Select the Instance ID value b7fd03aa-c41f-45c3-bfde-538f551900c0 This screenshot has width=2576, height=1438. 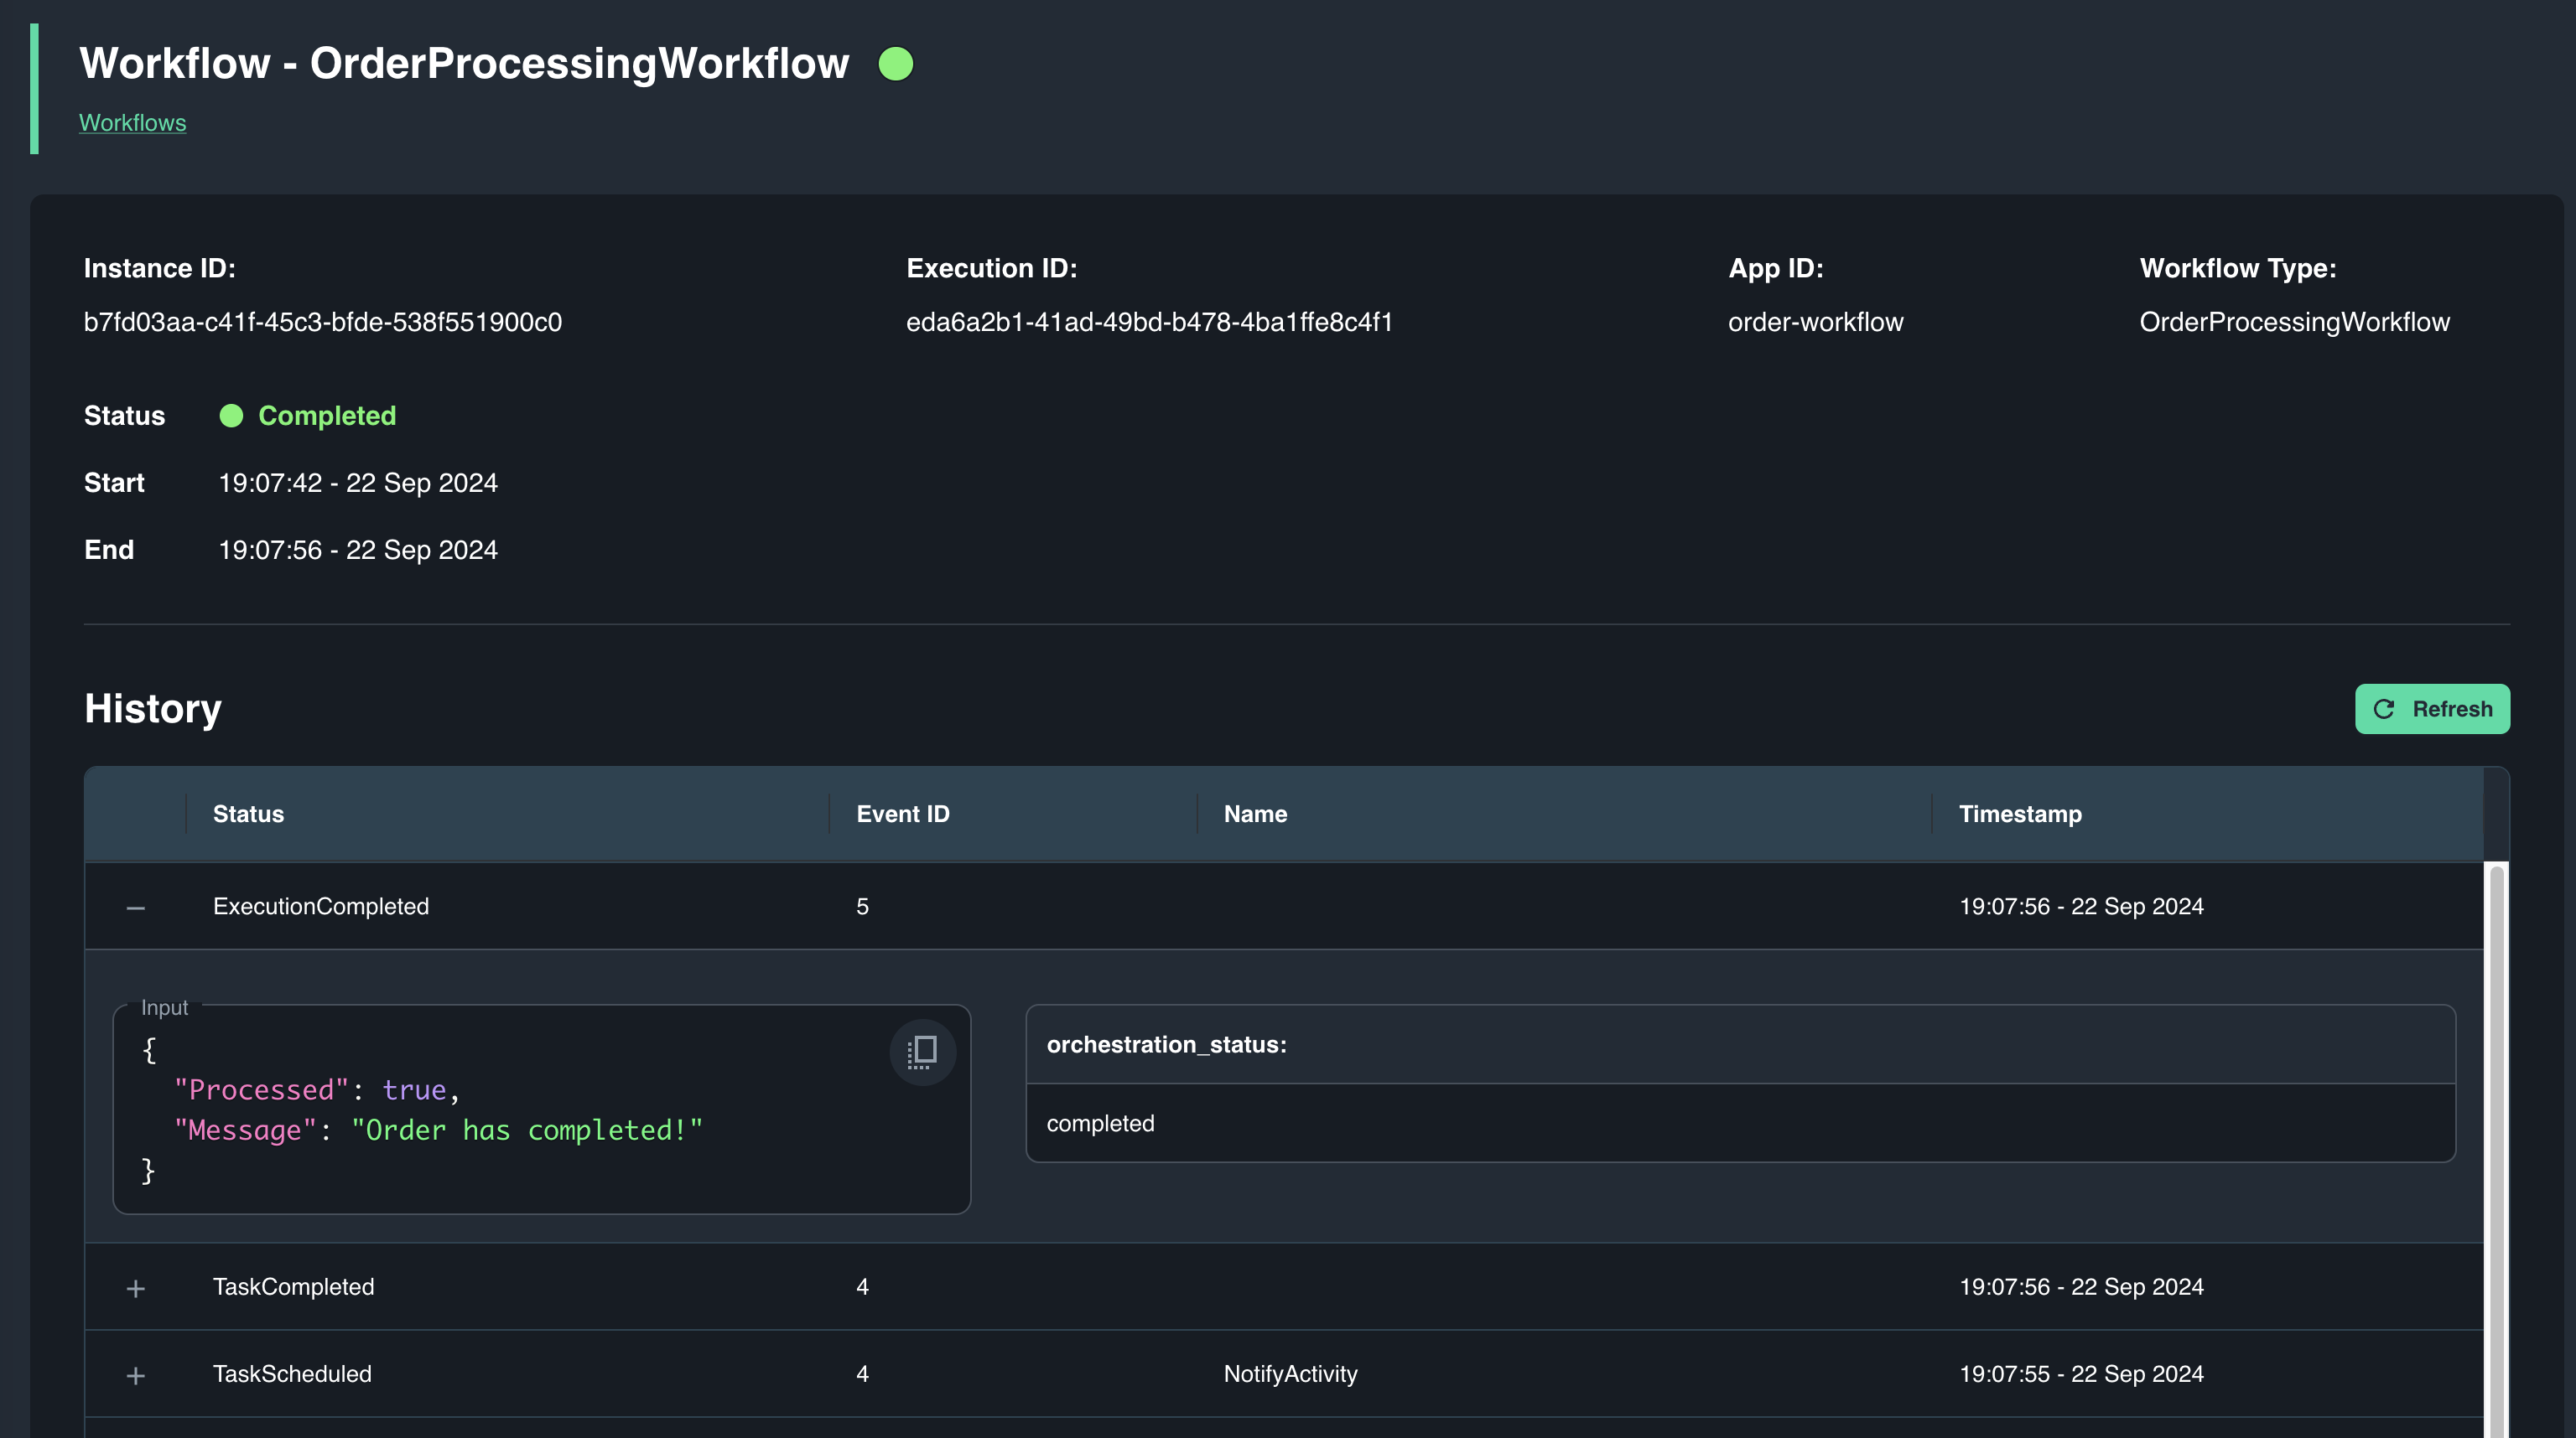point(323,322)
